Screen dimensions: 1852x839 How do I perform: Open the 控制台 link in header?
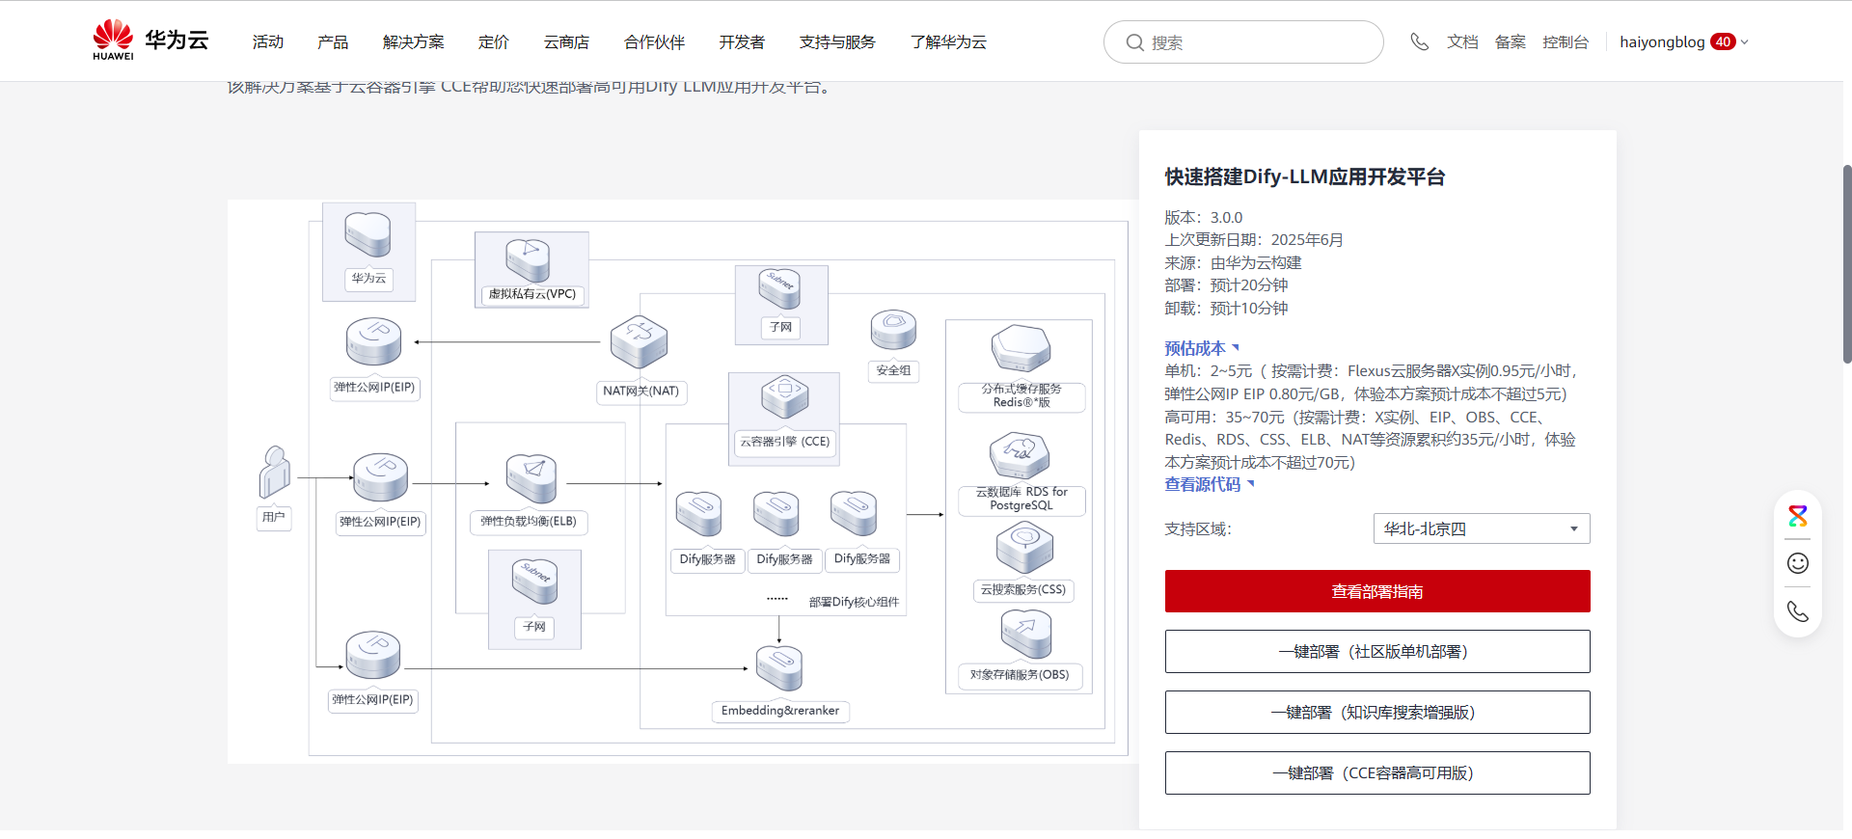coord(1566,41)
